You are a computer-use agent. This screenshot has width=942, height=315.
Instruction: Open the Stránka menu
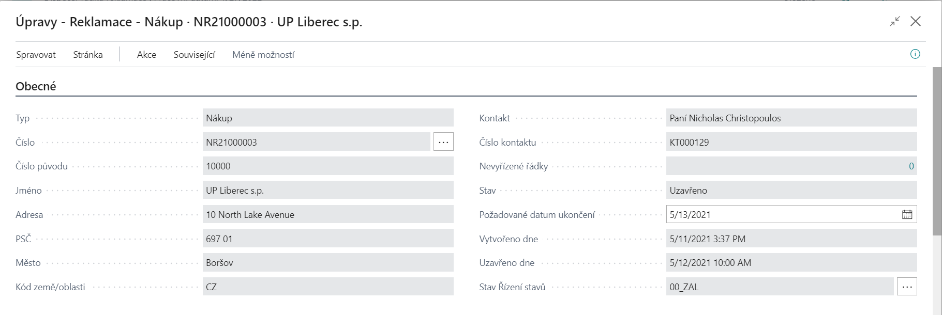88,55
